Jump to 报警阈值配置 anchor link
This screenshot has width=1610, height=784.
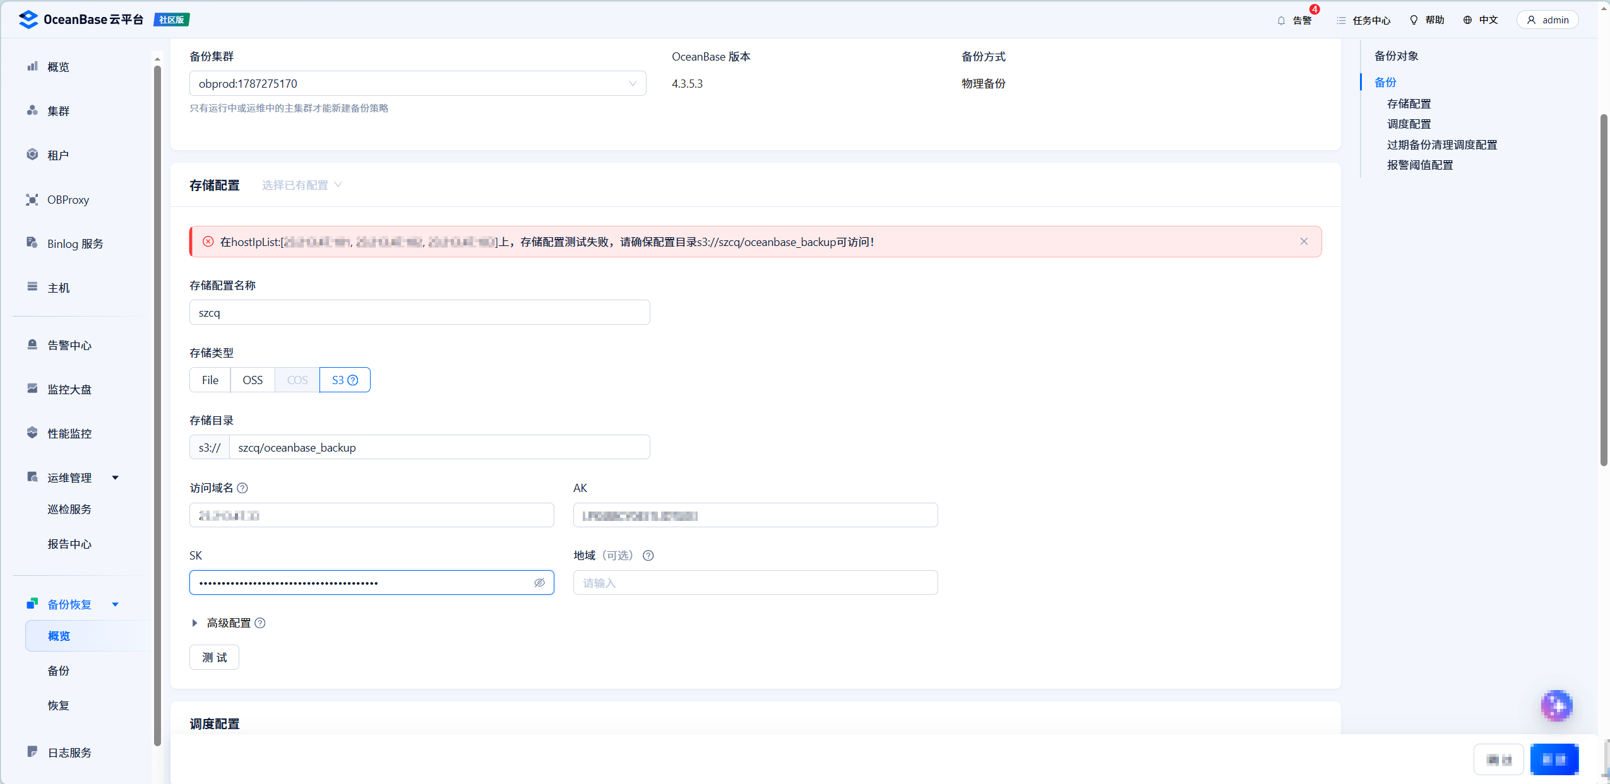click(1420, 165)
